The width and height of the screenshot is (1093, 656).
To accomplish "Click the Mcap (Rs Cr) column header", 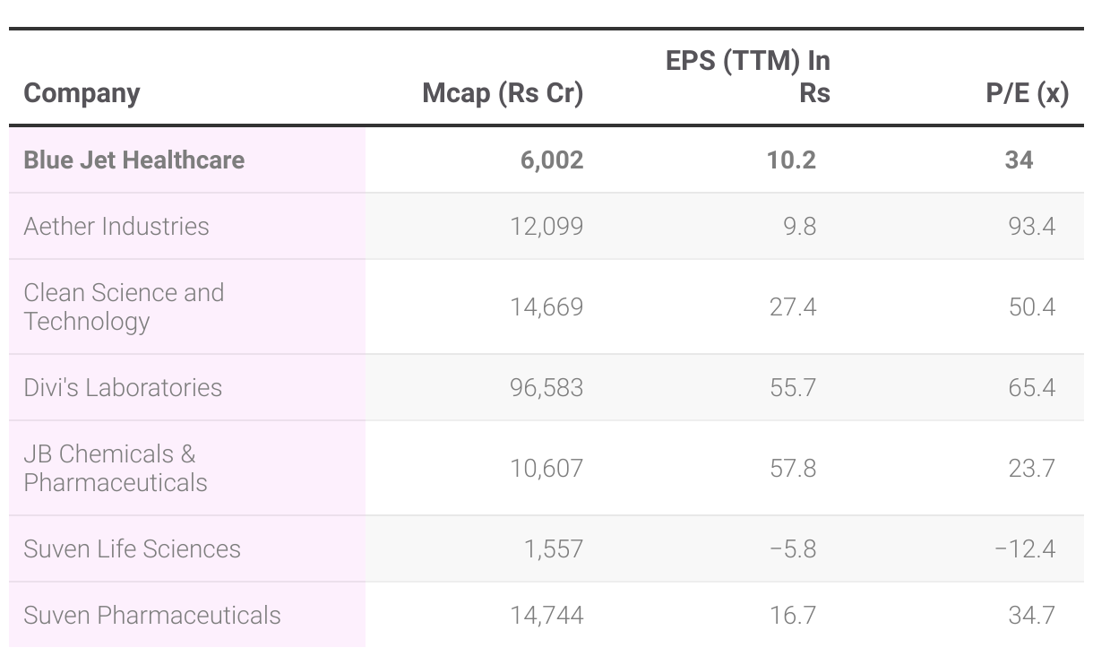I will click(503, 93).
